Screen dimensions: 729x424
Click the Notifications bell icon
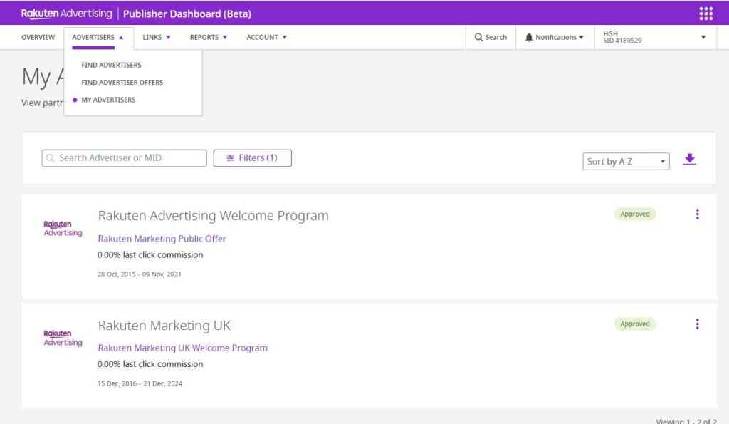click(x=529, y=37)
